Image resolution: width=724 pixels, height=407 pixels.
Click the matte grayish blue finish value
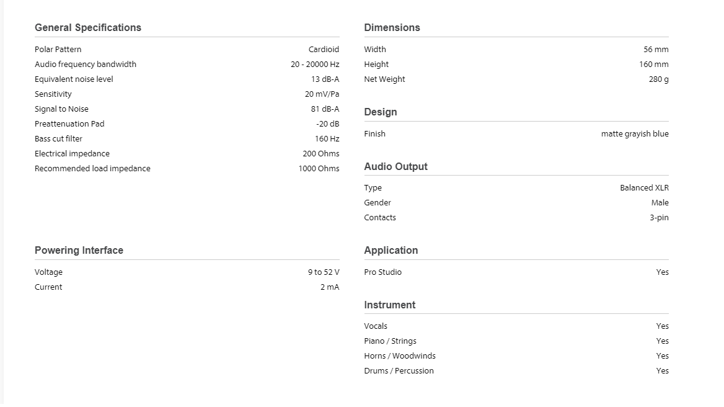(x=635, y=134)
